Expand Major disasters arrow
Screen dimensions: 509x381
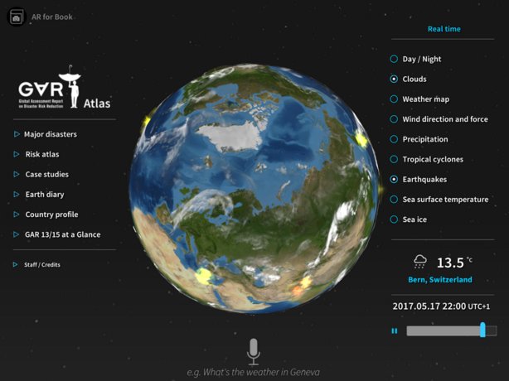point(17,134)
